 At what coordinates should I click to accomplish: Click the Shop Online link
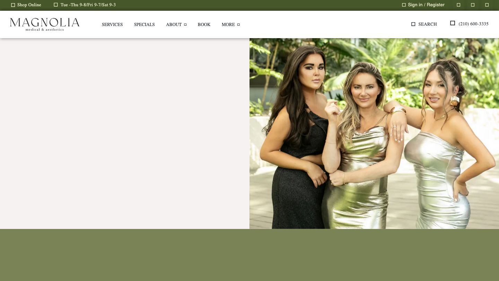(29, 5)
